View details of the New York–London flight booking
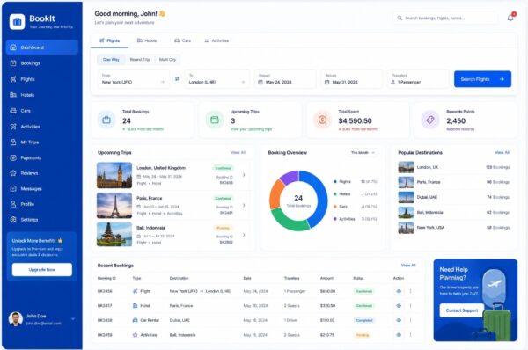This screenshot has height=350, width=528. click(x=399, y=291)
